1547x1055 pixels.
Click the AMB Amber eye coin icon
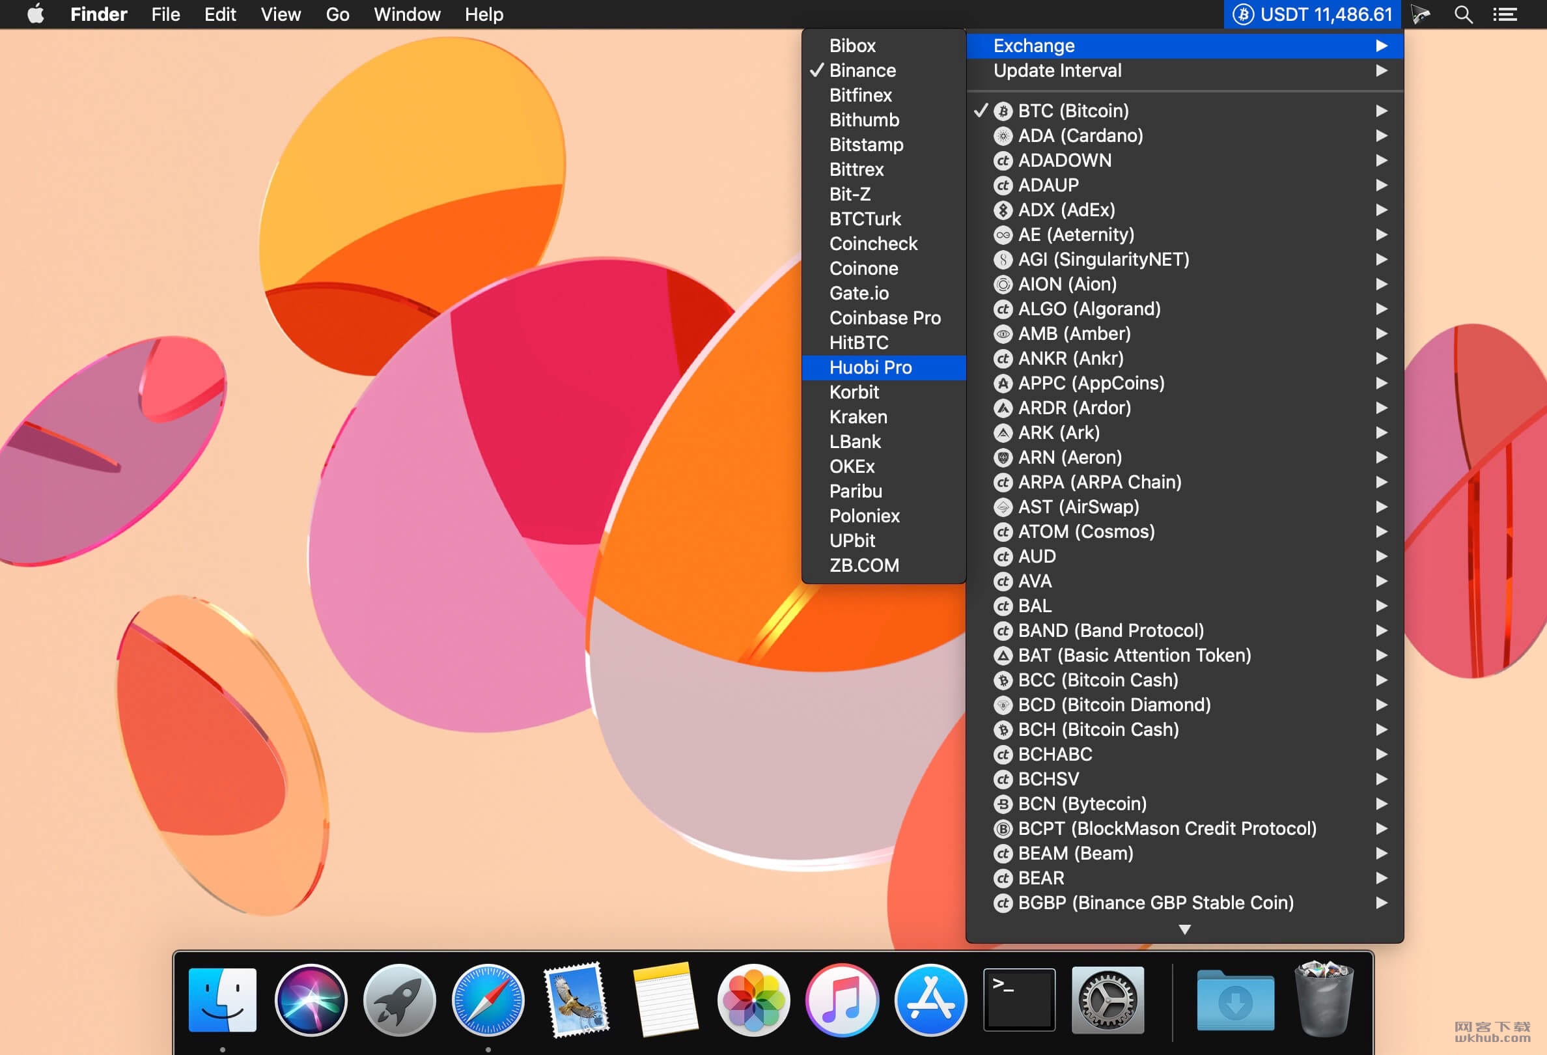[x=1003, y=334]
